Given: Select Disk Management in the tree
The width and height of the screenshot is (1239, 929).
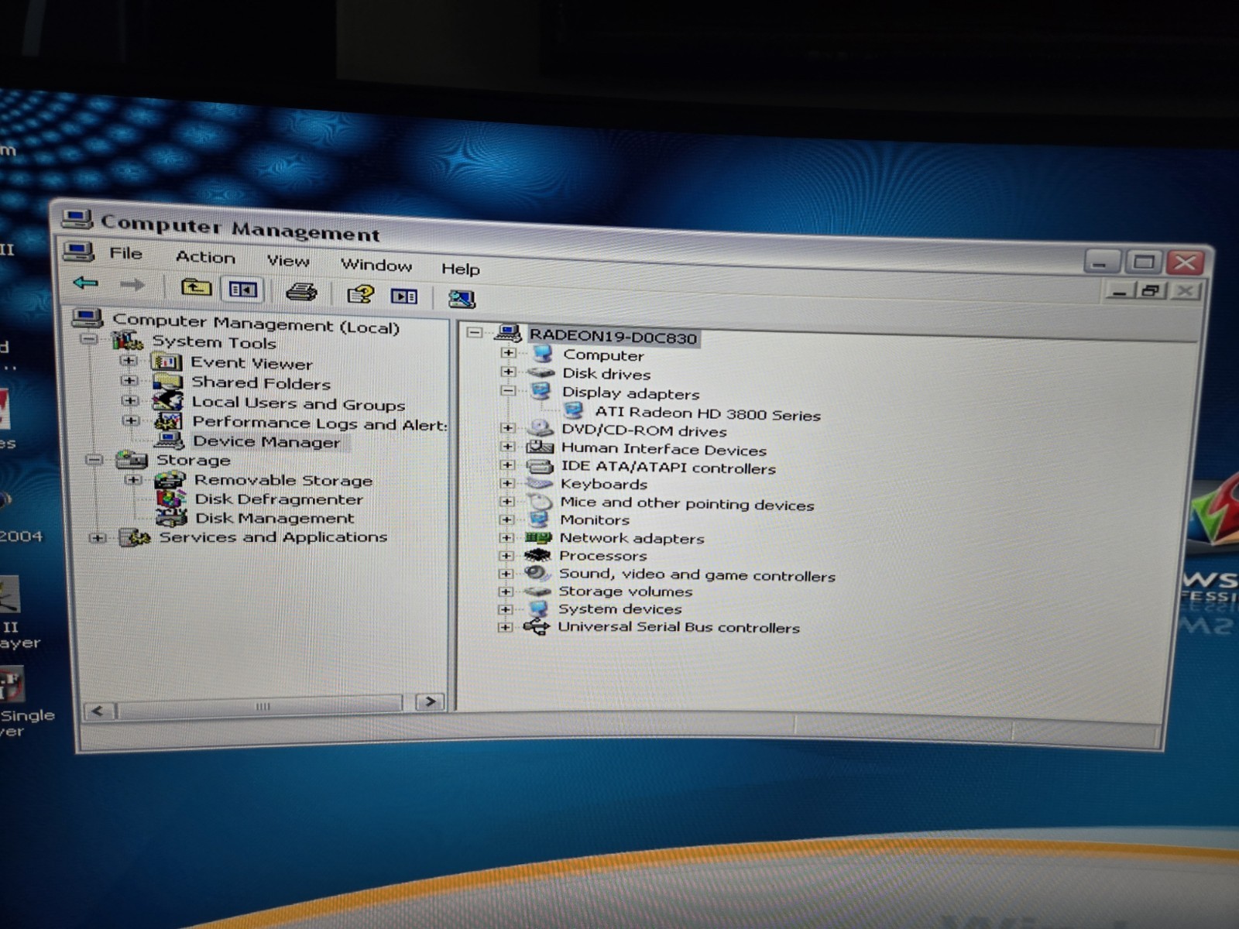Looking at the screenshot, I should pyautogui.click(x=274, y=518).
